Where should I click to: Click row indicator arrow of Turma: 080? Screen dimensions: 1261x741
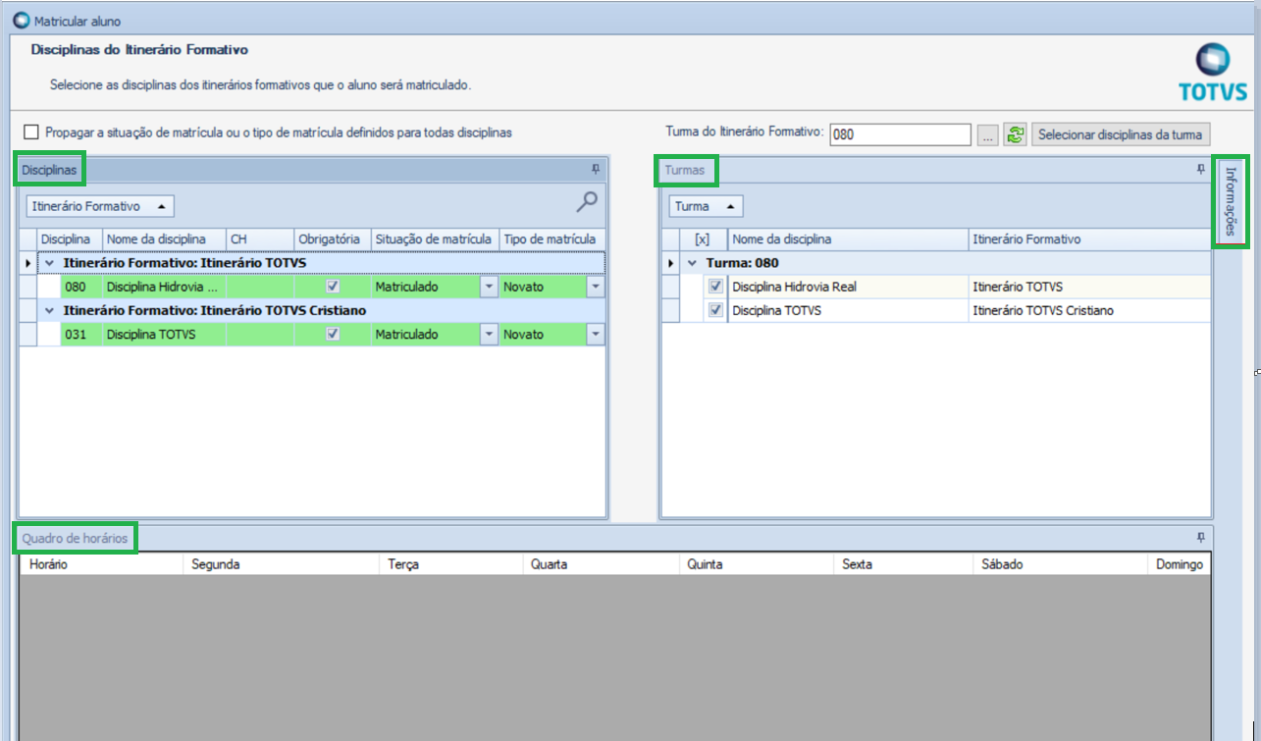pos(671,263)
